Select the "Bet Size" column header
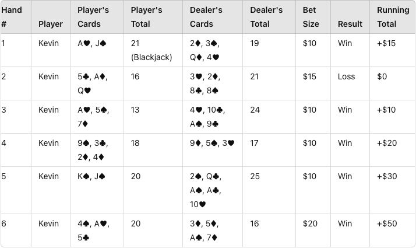The image size is (416, 248). [x=311, y=17]
